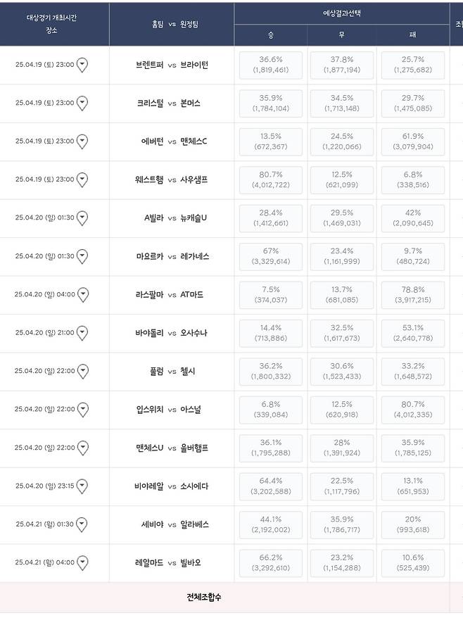
Task: Click 66.2% win pick for 레알마드
Action: coord(271,563)
